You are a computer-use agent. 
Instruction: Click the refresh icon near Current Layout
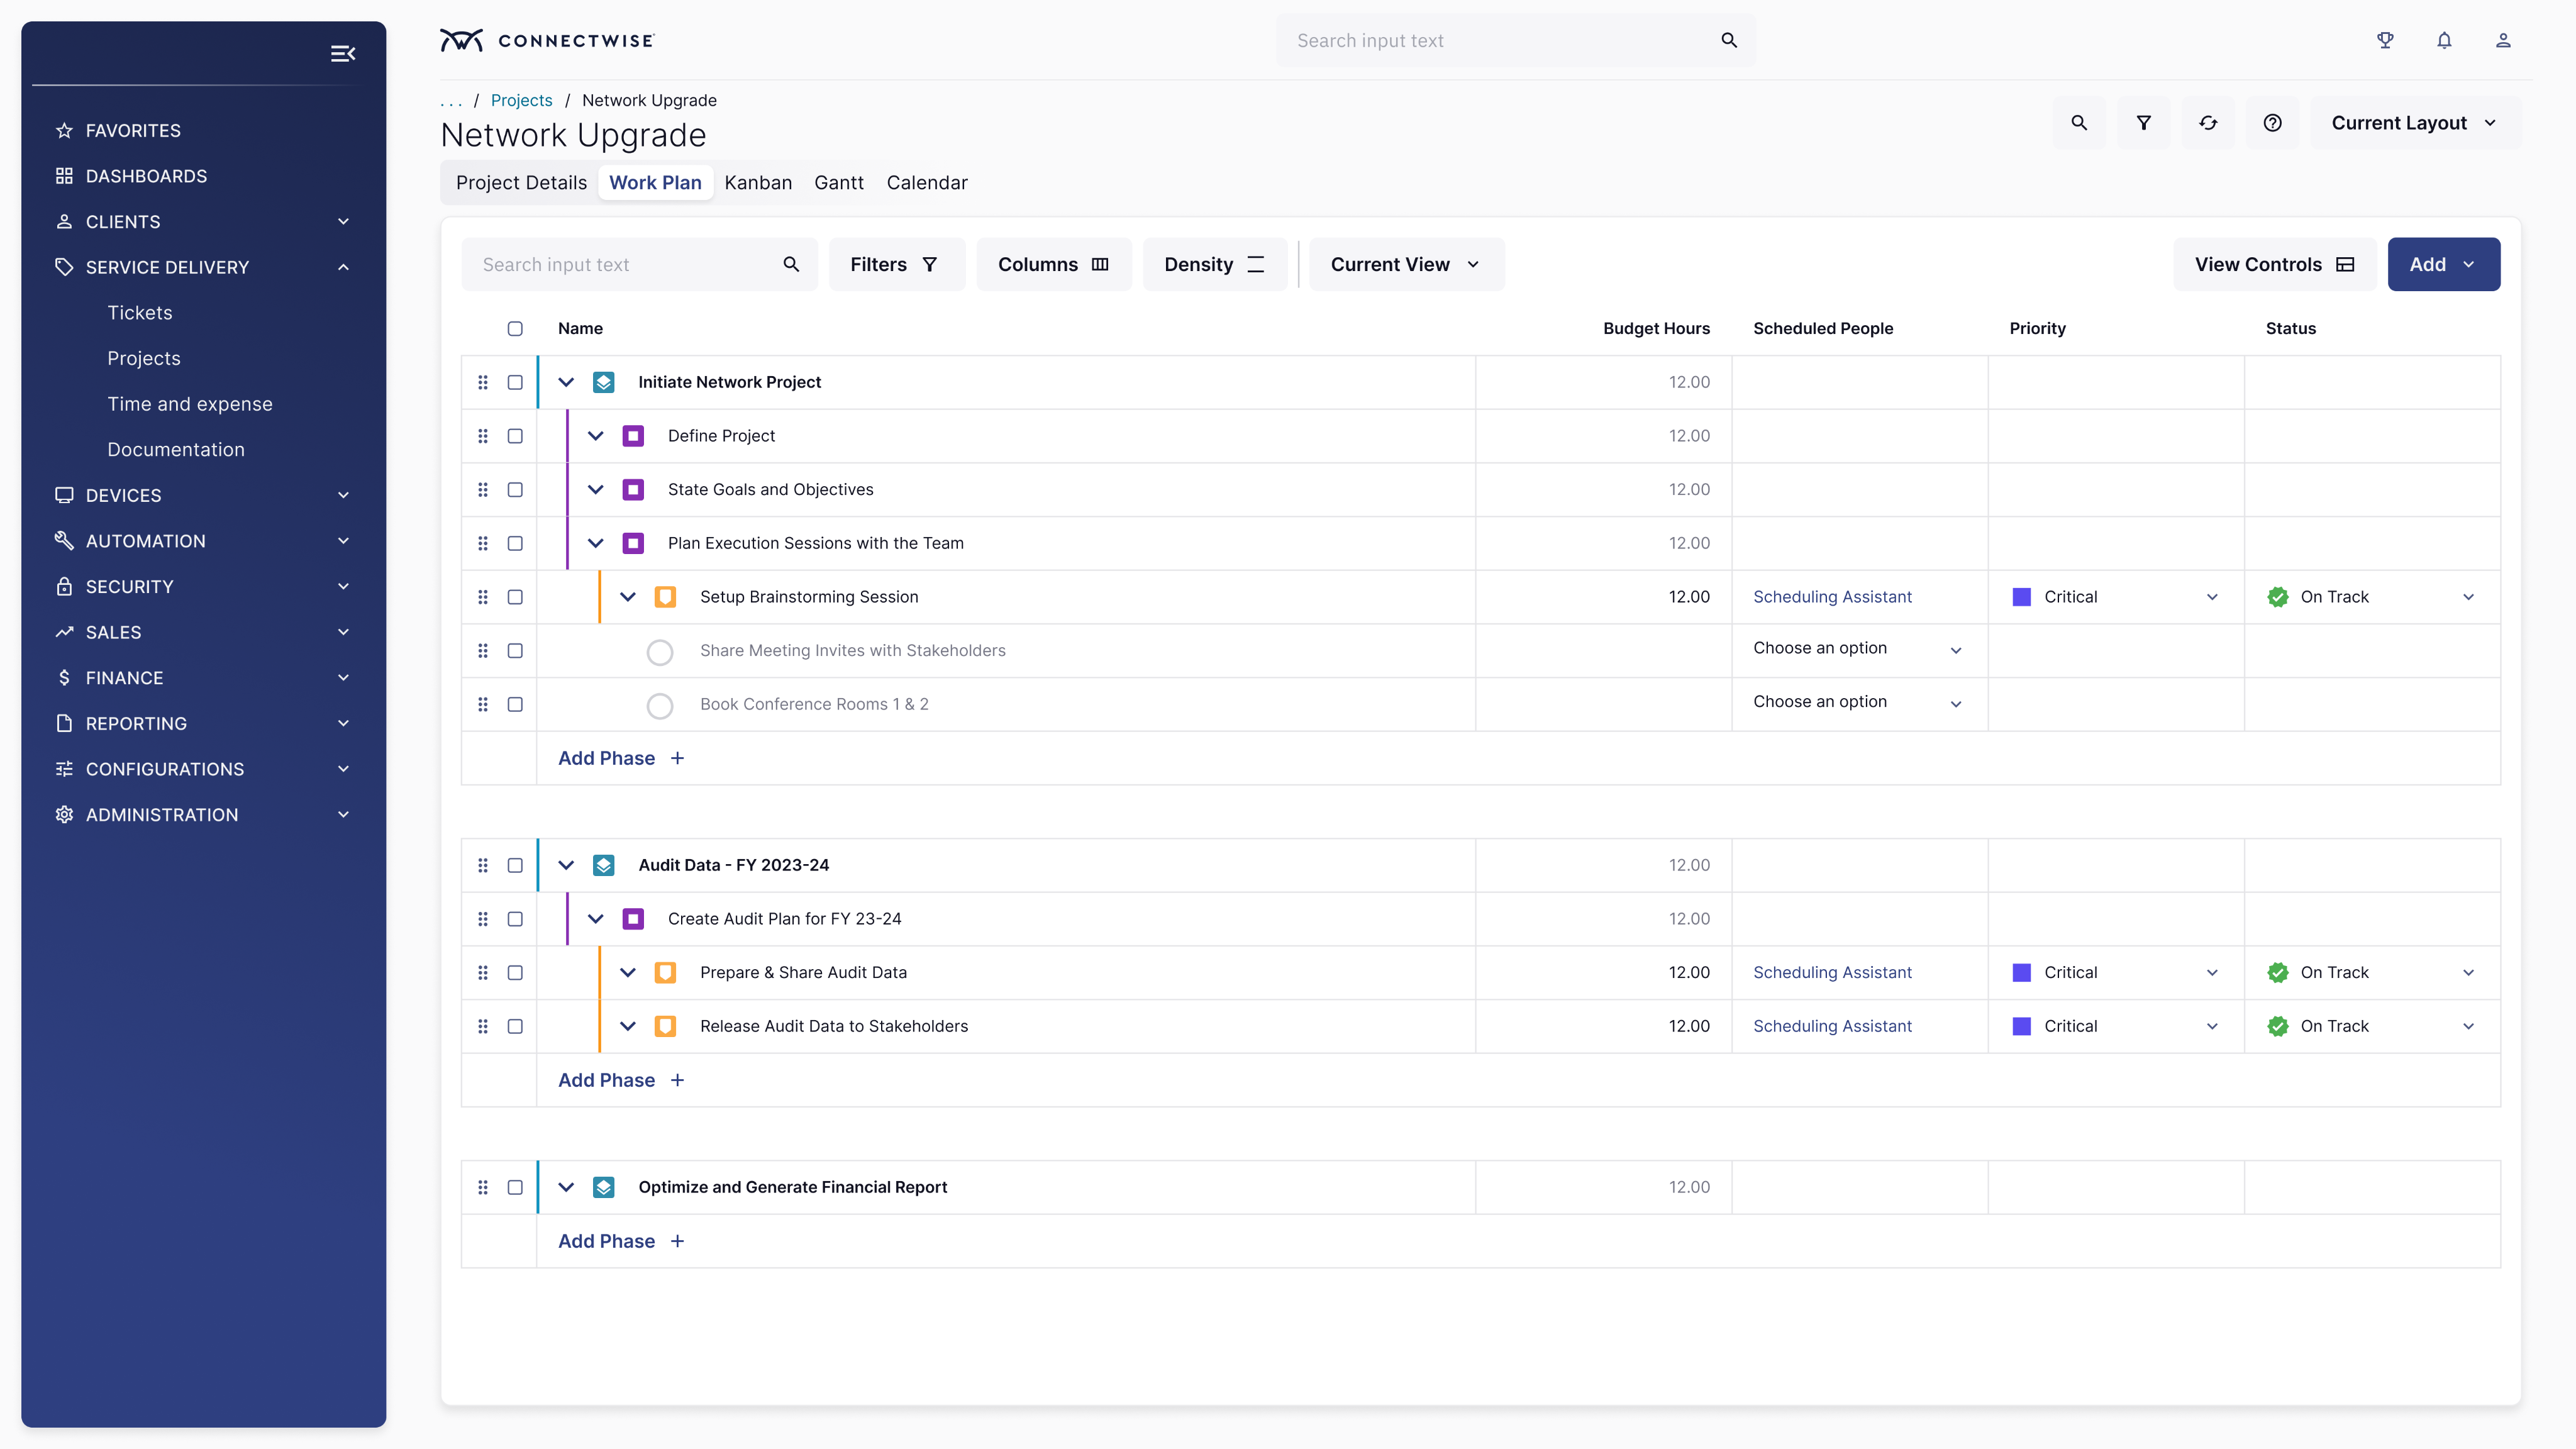click(2208, 123)
